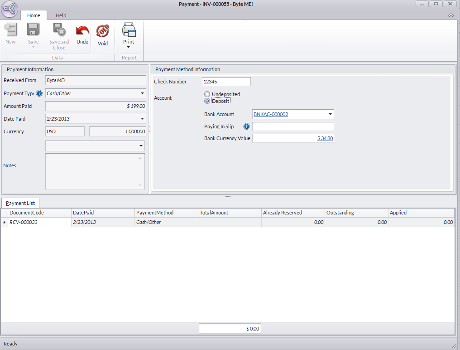Open the application logo menu
This screenshot has width=460, height=350.
10,10
